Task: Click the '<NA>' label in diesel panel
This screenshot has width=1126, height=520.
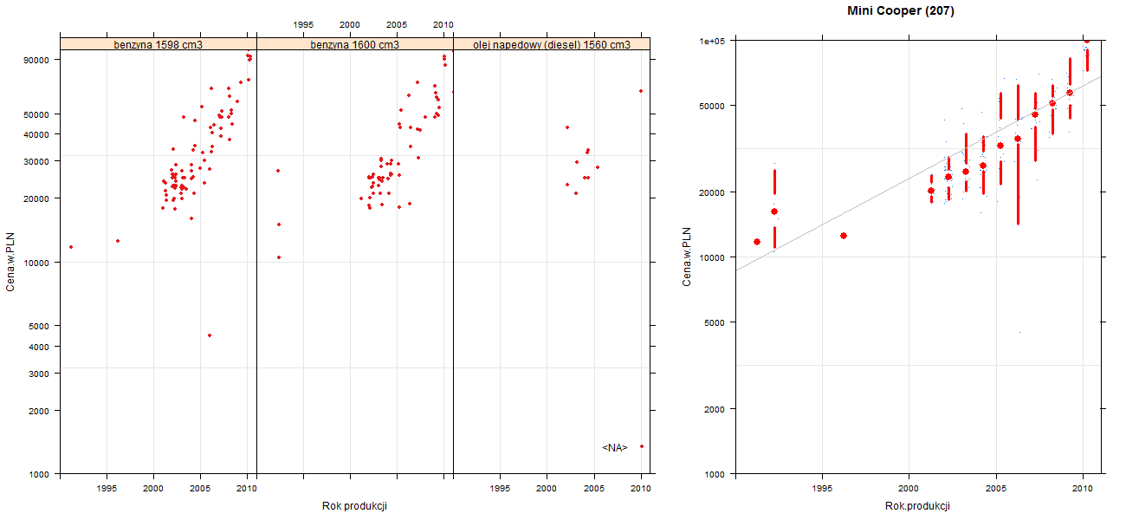Action: (x=614, y=447)
